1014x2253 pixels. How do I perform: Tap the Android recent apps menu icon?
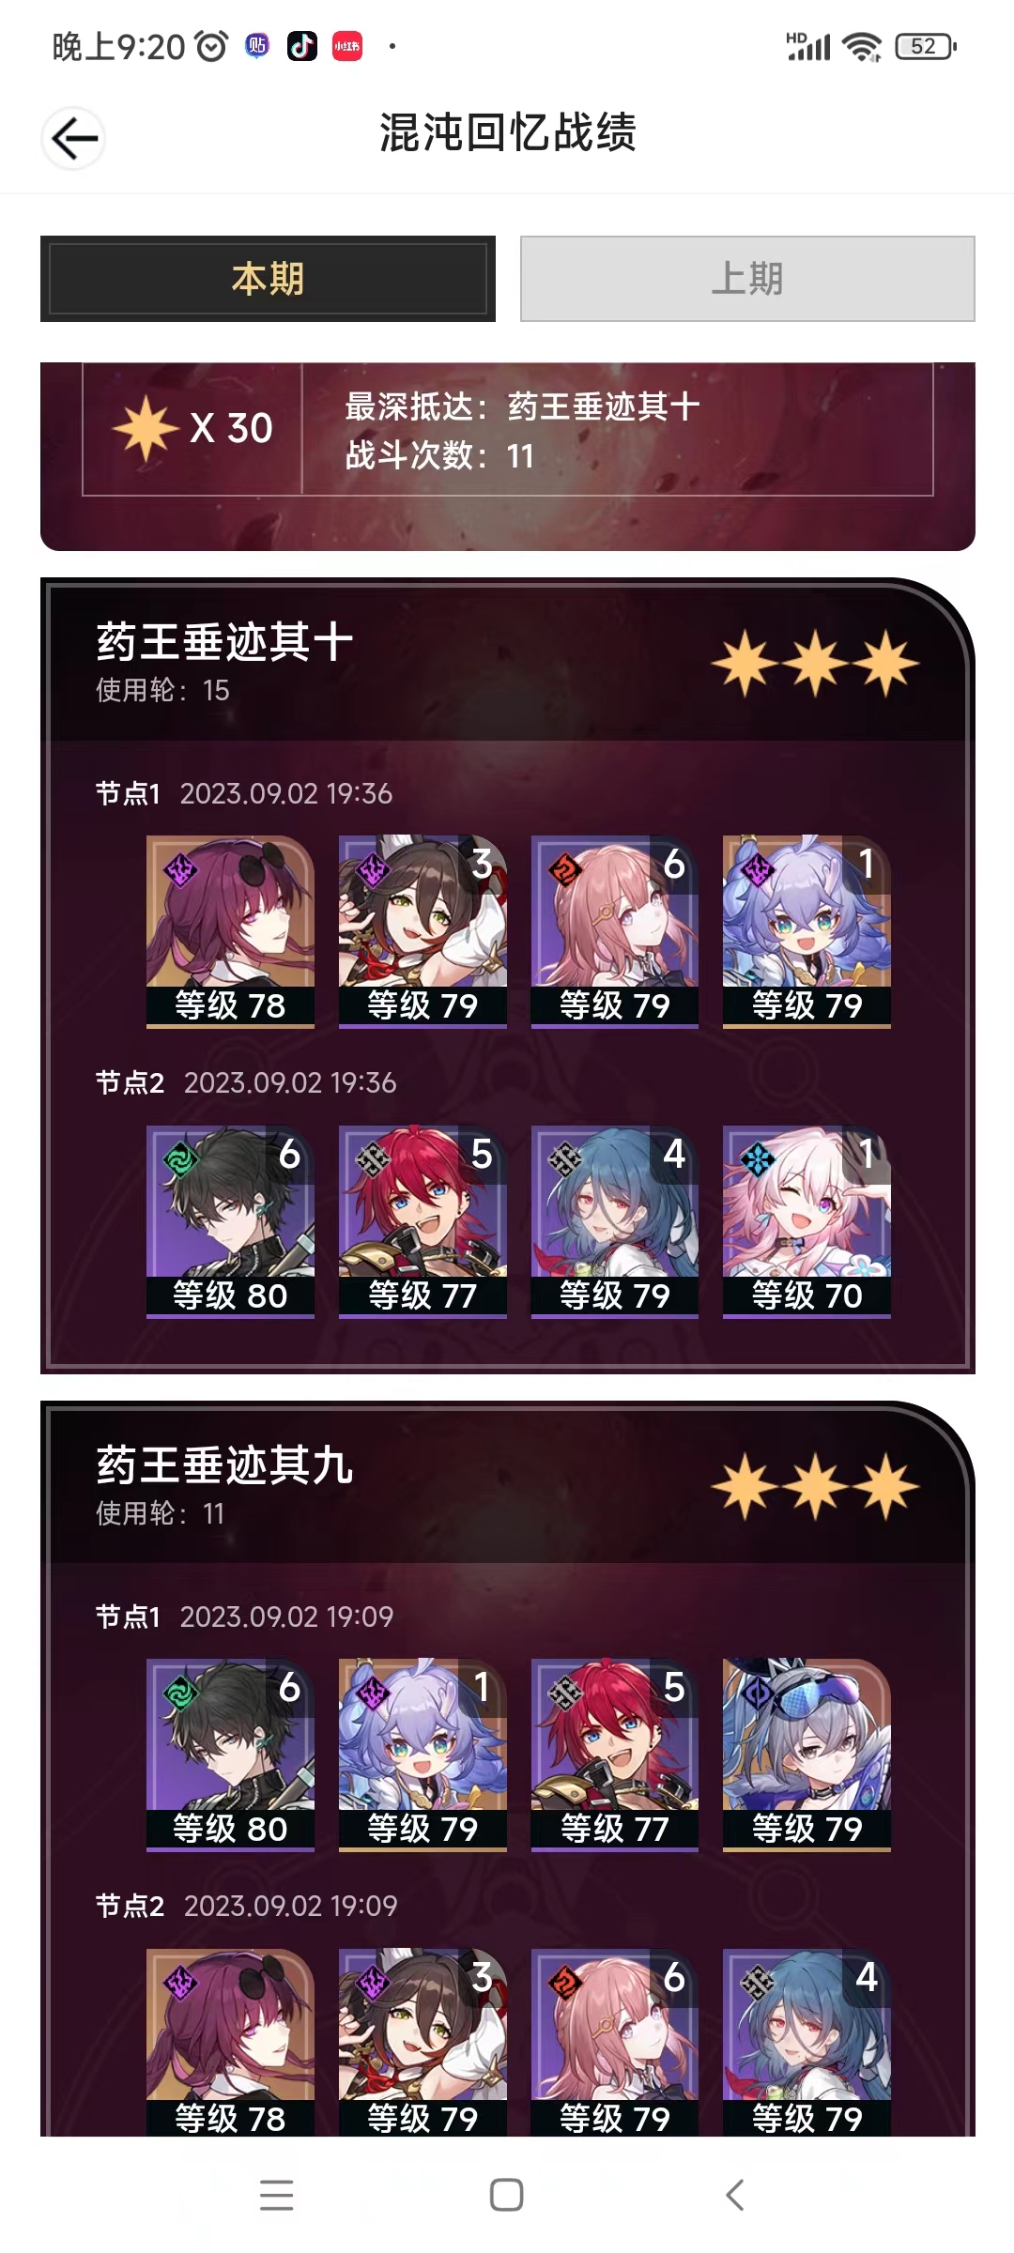point(277,2195)
